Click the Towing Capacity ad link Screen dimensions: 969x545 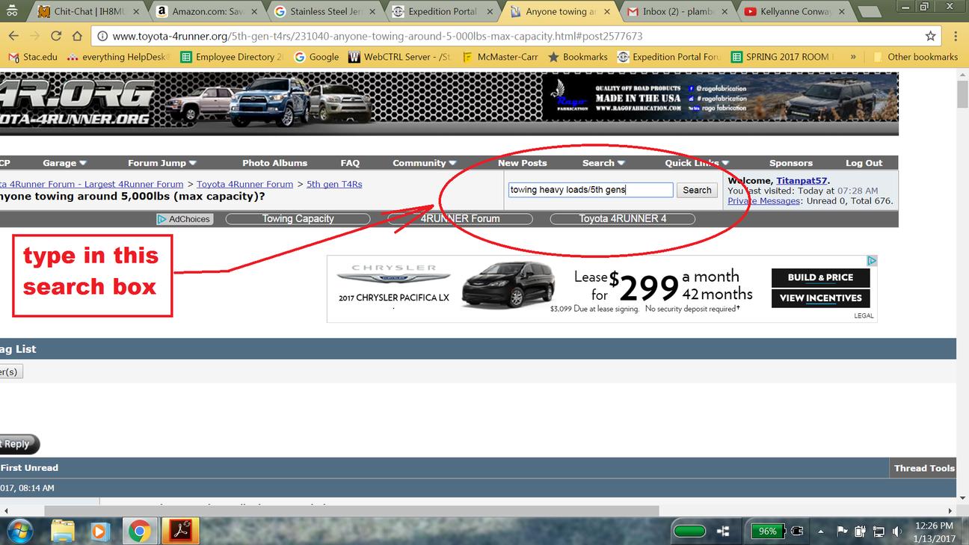[298, 219]
